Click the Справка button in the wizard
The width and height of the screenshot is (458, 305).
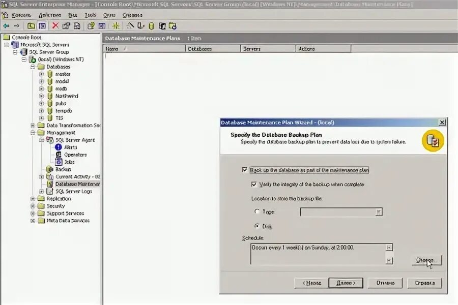click(425, 283)
